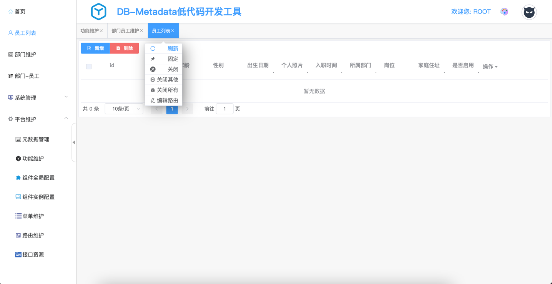Open the color palette theme icon

504,12
